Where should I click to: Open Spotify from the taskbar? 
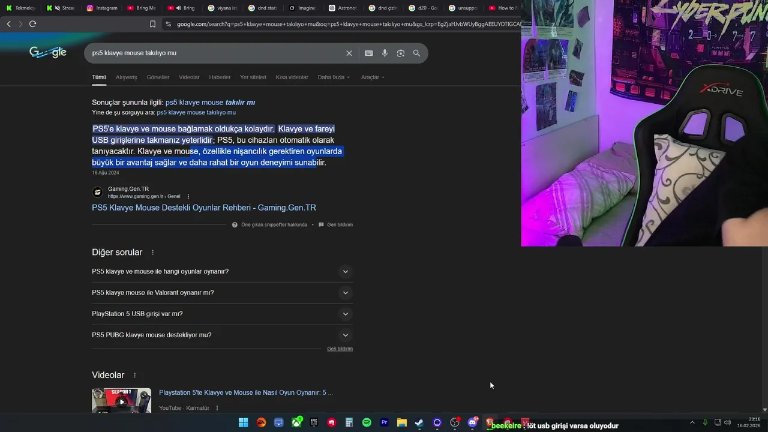tap(367, 422)
